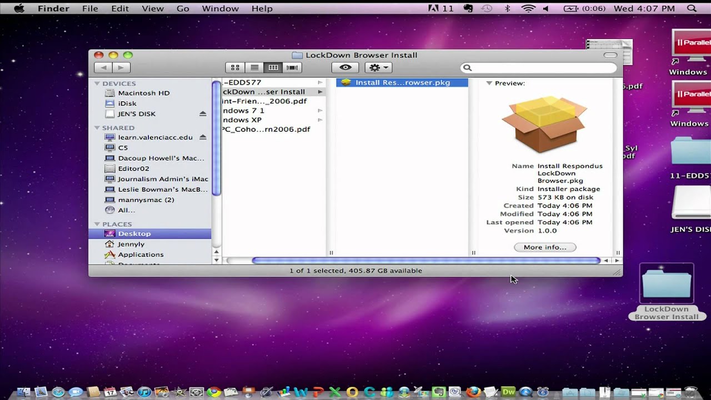711x400 pixels.
Task: Click the More info... button
Action: (x=545, y=247)
